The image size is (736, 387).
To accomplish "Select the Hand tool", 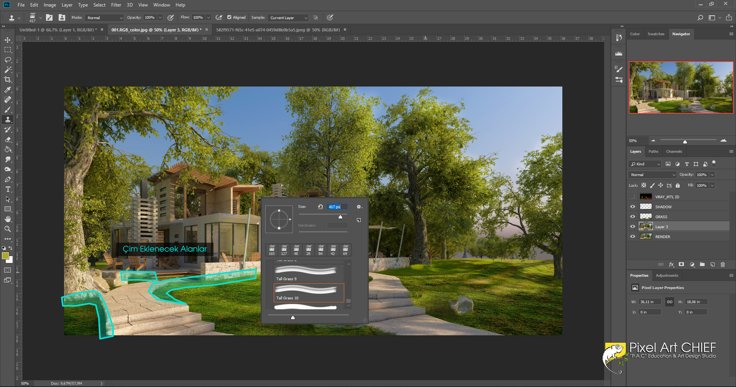I will point(8,219).
